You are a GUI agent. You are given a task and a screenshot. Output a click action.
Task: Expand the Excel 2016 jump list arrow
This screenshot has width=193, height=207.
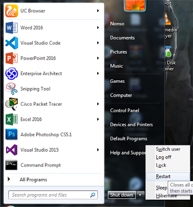[x=98, y=119]
